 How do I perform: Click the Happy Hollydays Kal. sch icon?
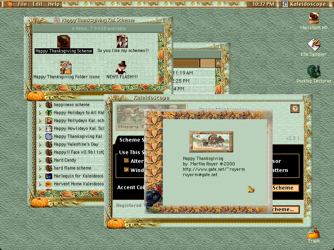(x=49, y=121)
